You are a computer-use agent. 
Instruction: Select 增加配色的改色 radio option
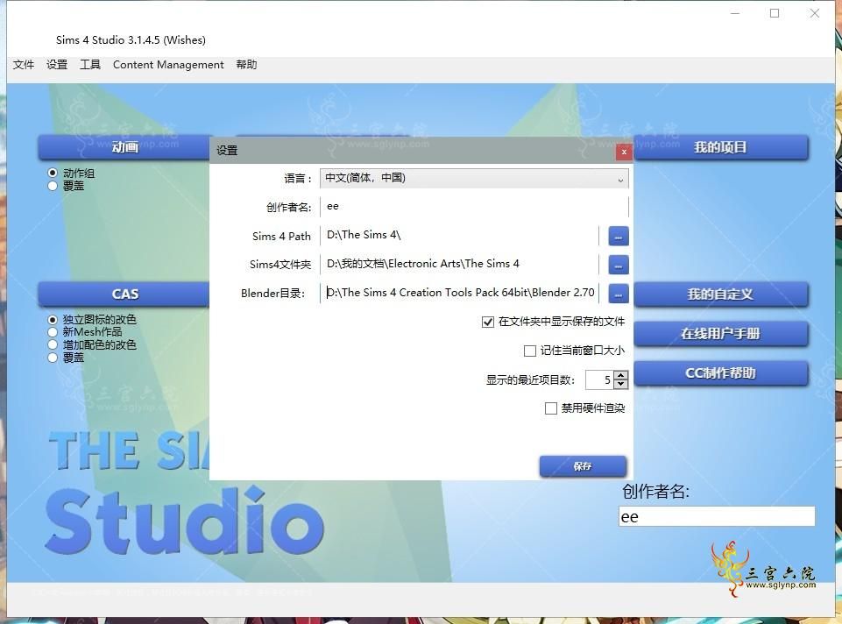pyautogui.click(x=53, y=344)
